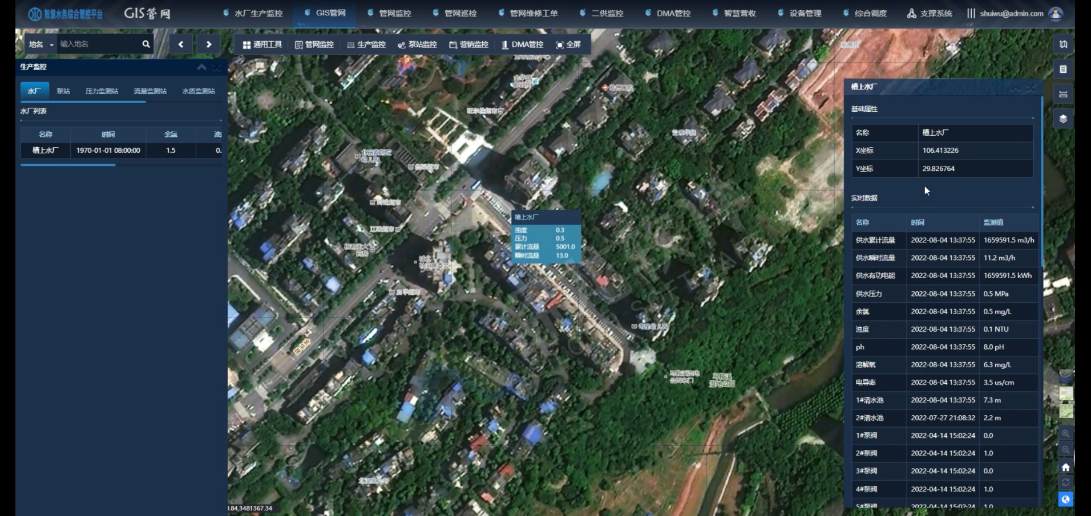Refresh the map with the reload icon
This screenshot has width=1091, height=516.
click(1066, 482)
